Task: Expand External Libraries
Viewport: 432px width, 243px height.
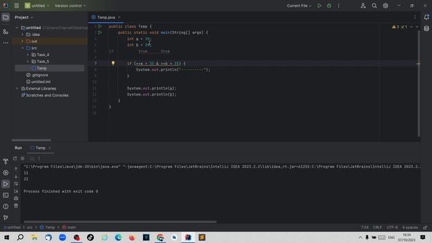Action: [x=17, y=88]
